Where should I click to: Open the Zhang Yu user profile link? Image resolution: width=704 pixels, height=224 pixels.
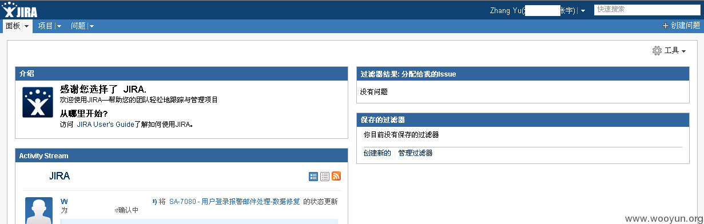[x=532, y=10]
